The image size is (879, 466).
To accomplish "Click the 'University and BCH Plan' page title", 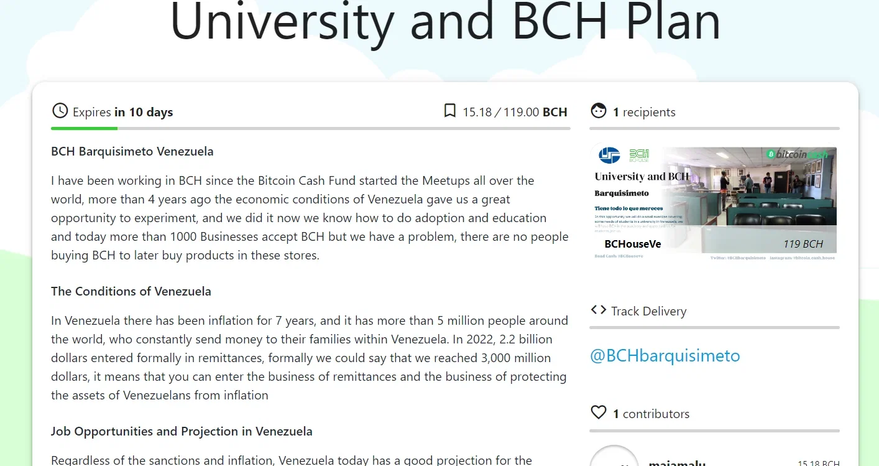I will click(x=445, y=21).
